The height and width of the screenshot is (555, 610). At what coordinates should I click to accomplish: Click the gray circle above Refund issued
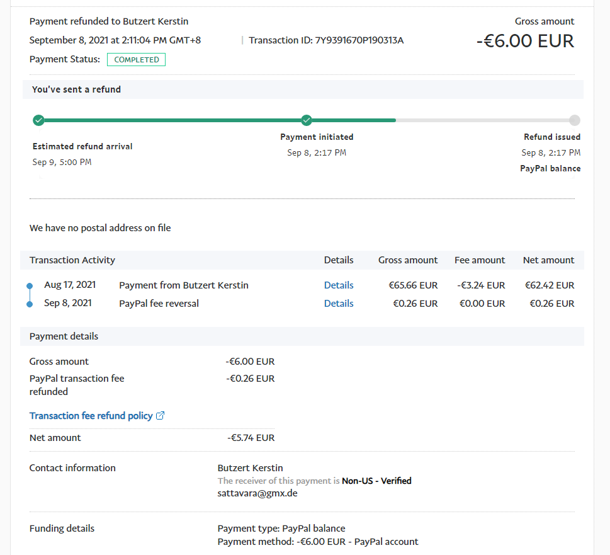(x=574, y=120)
